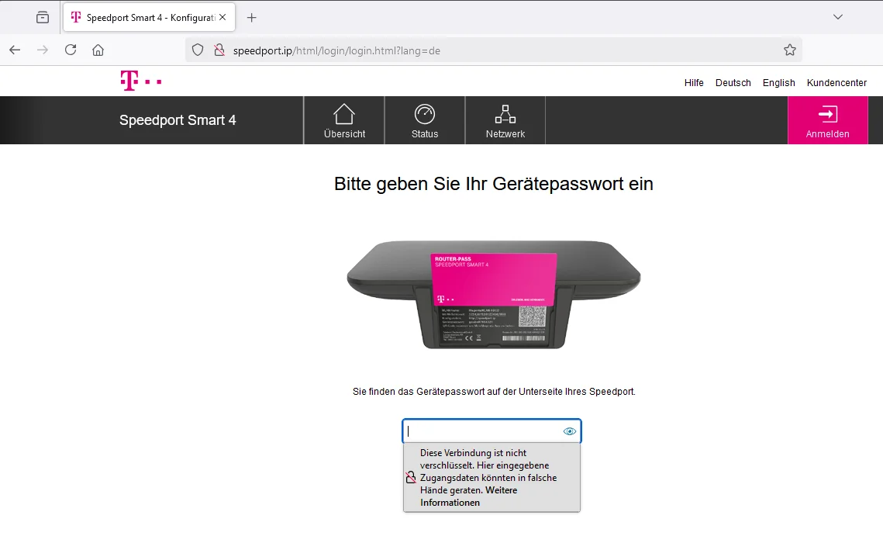This screenshot has width=883, height=543.
Task: Reload the page with the refresh icon
Action: tap(70, 50)
